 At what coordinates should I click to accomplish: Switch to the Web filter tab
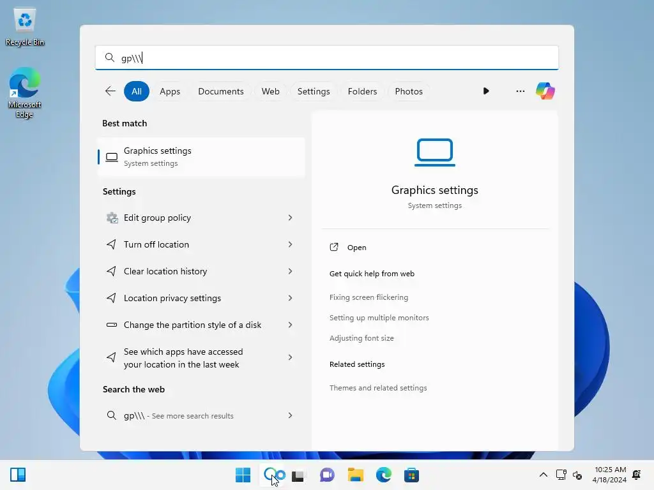[270, 91]
